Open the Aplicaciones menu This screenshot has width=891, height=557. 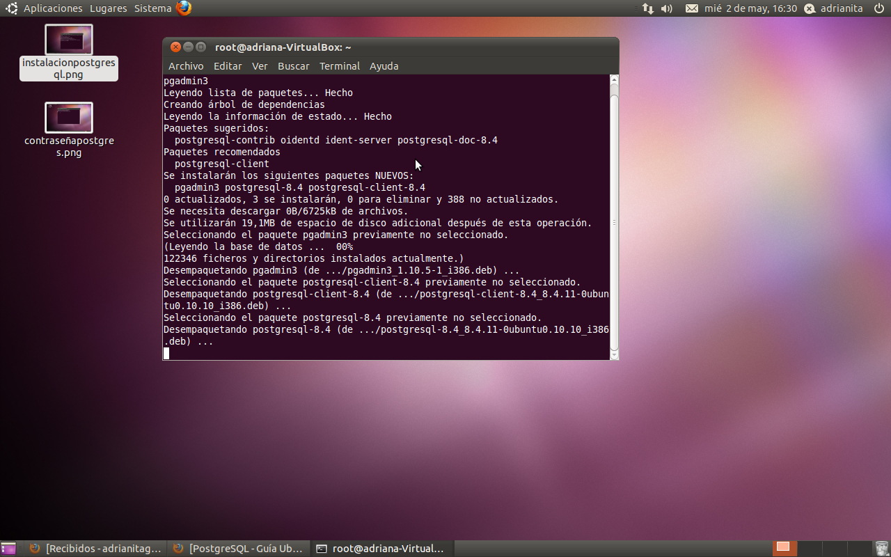53,8
